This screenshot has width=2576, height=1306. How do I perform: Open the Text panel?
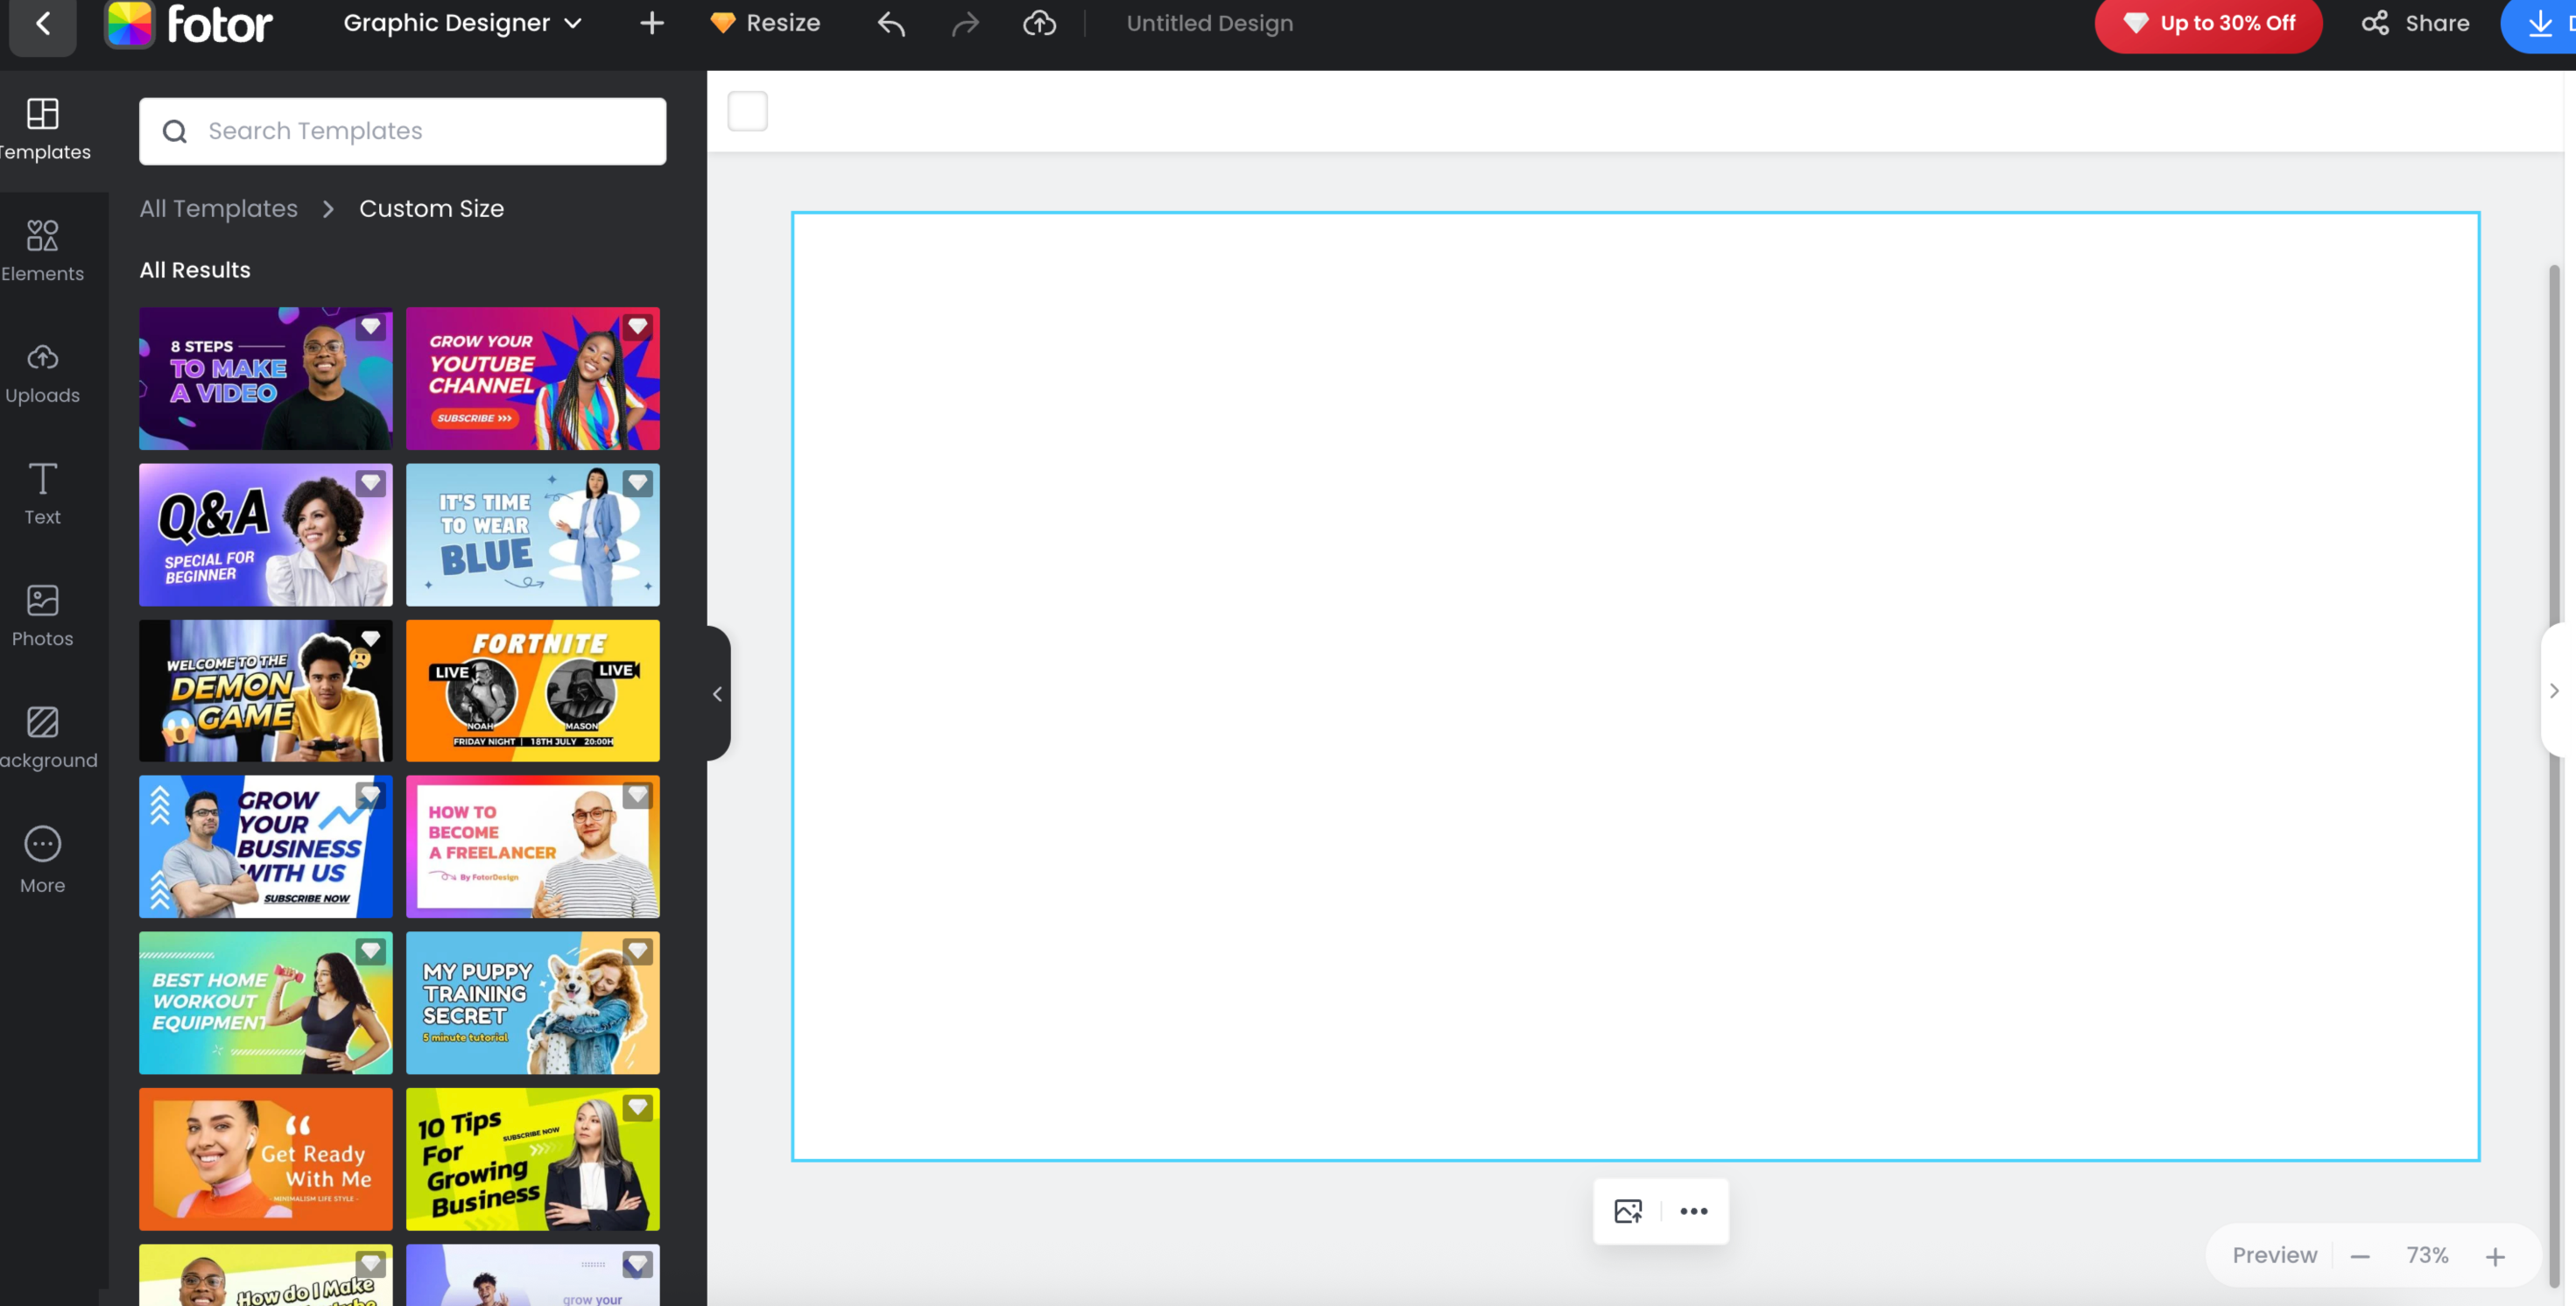click(43, 494)
